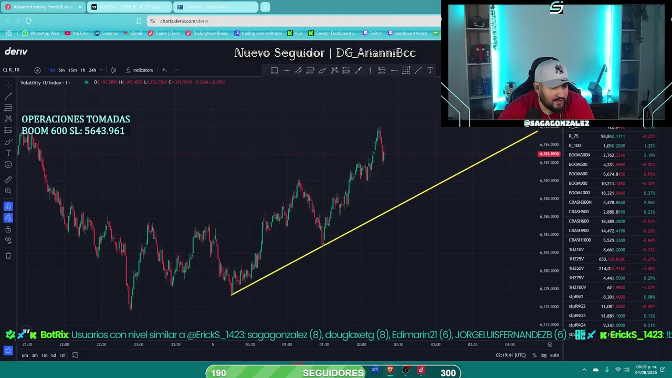672x378 pixels.
Task: Open the timezone 02:19:41 (UTC) menu
Action: pyautogui.click(x=511, y=355)
